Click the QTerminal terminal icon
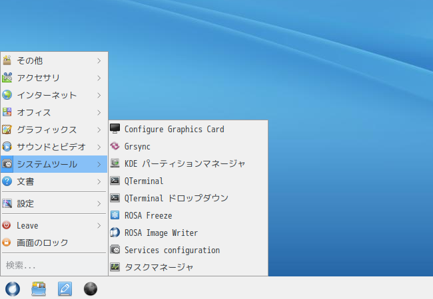 [x=115, y=181]
